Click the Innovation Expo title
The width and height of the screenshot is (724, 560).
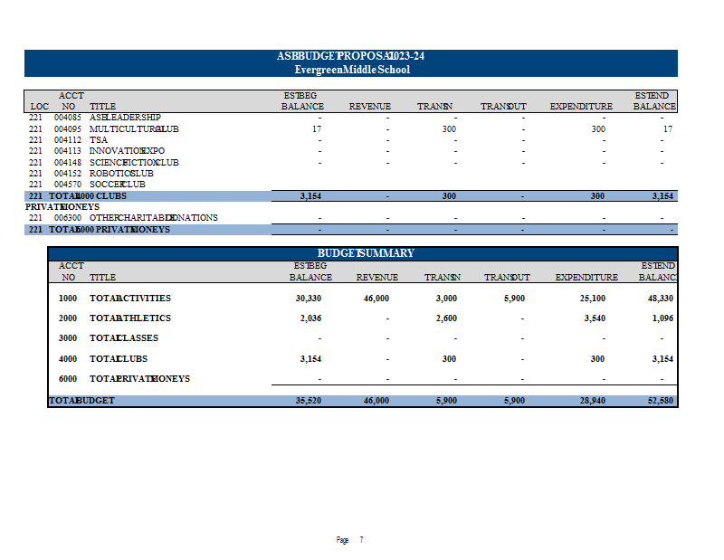tap(127, 151)
